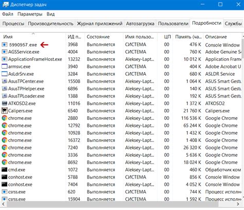This screenshot has height=210, width=244.
Task: Sort by the ИД п... column header
Action: pos(75,37)
